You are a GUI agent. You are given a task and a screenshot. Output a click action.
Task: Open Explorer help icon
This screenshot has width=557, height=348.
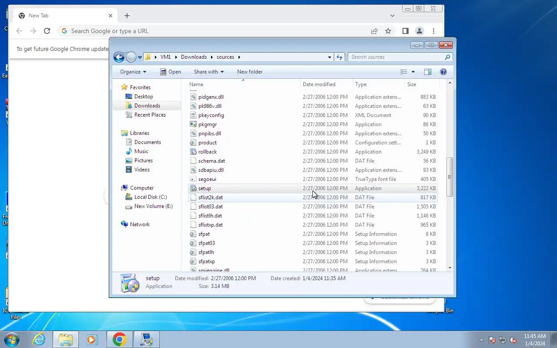pos(443,72)
